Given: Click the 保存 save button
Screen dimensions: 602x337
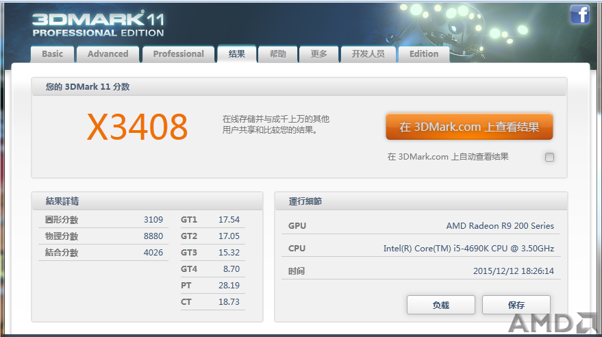Looking at the screenshot, I should 516,305.
